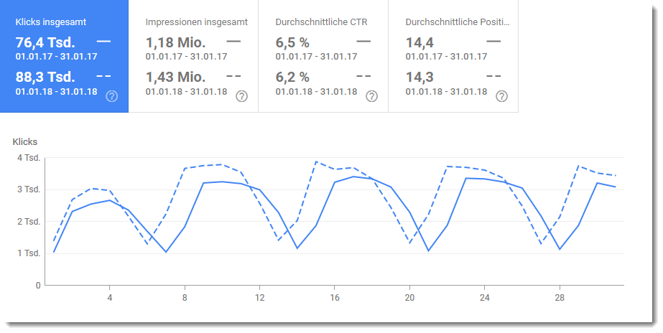Click dashed-line legend marker beside 1,43 Mio.
Screen dimensions: 663x333
click(x=233, y=77)
